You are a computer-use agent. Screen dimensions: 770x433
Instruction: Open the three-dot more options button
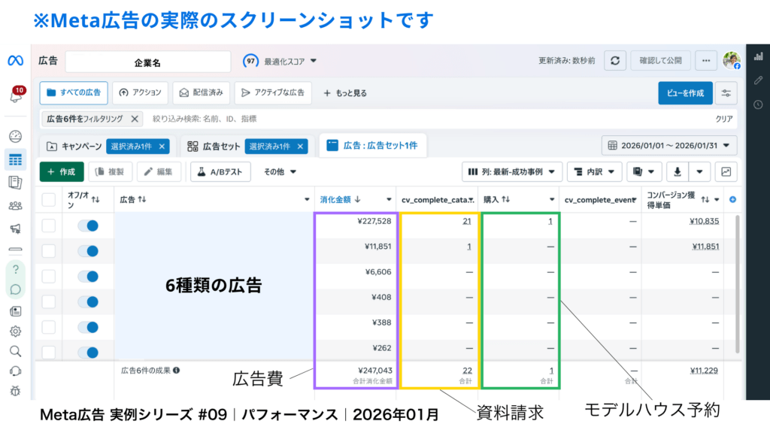click(x=706, y=61)
